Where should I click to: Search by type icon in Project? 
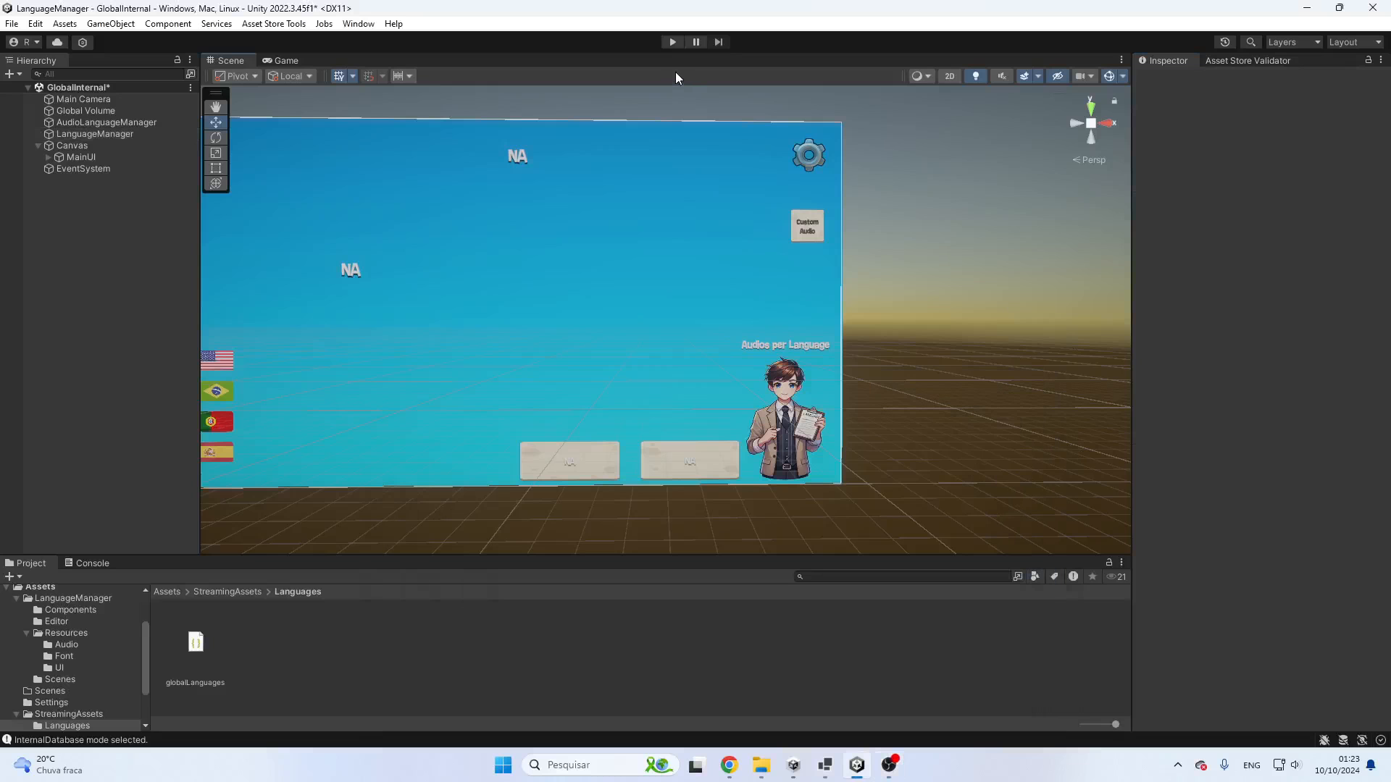pos(1035,576)
